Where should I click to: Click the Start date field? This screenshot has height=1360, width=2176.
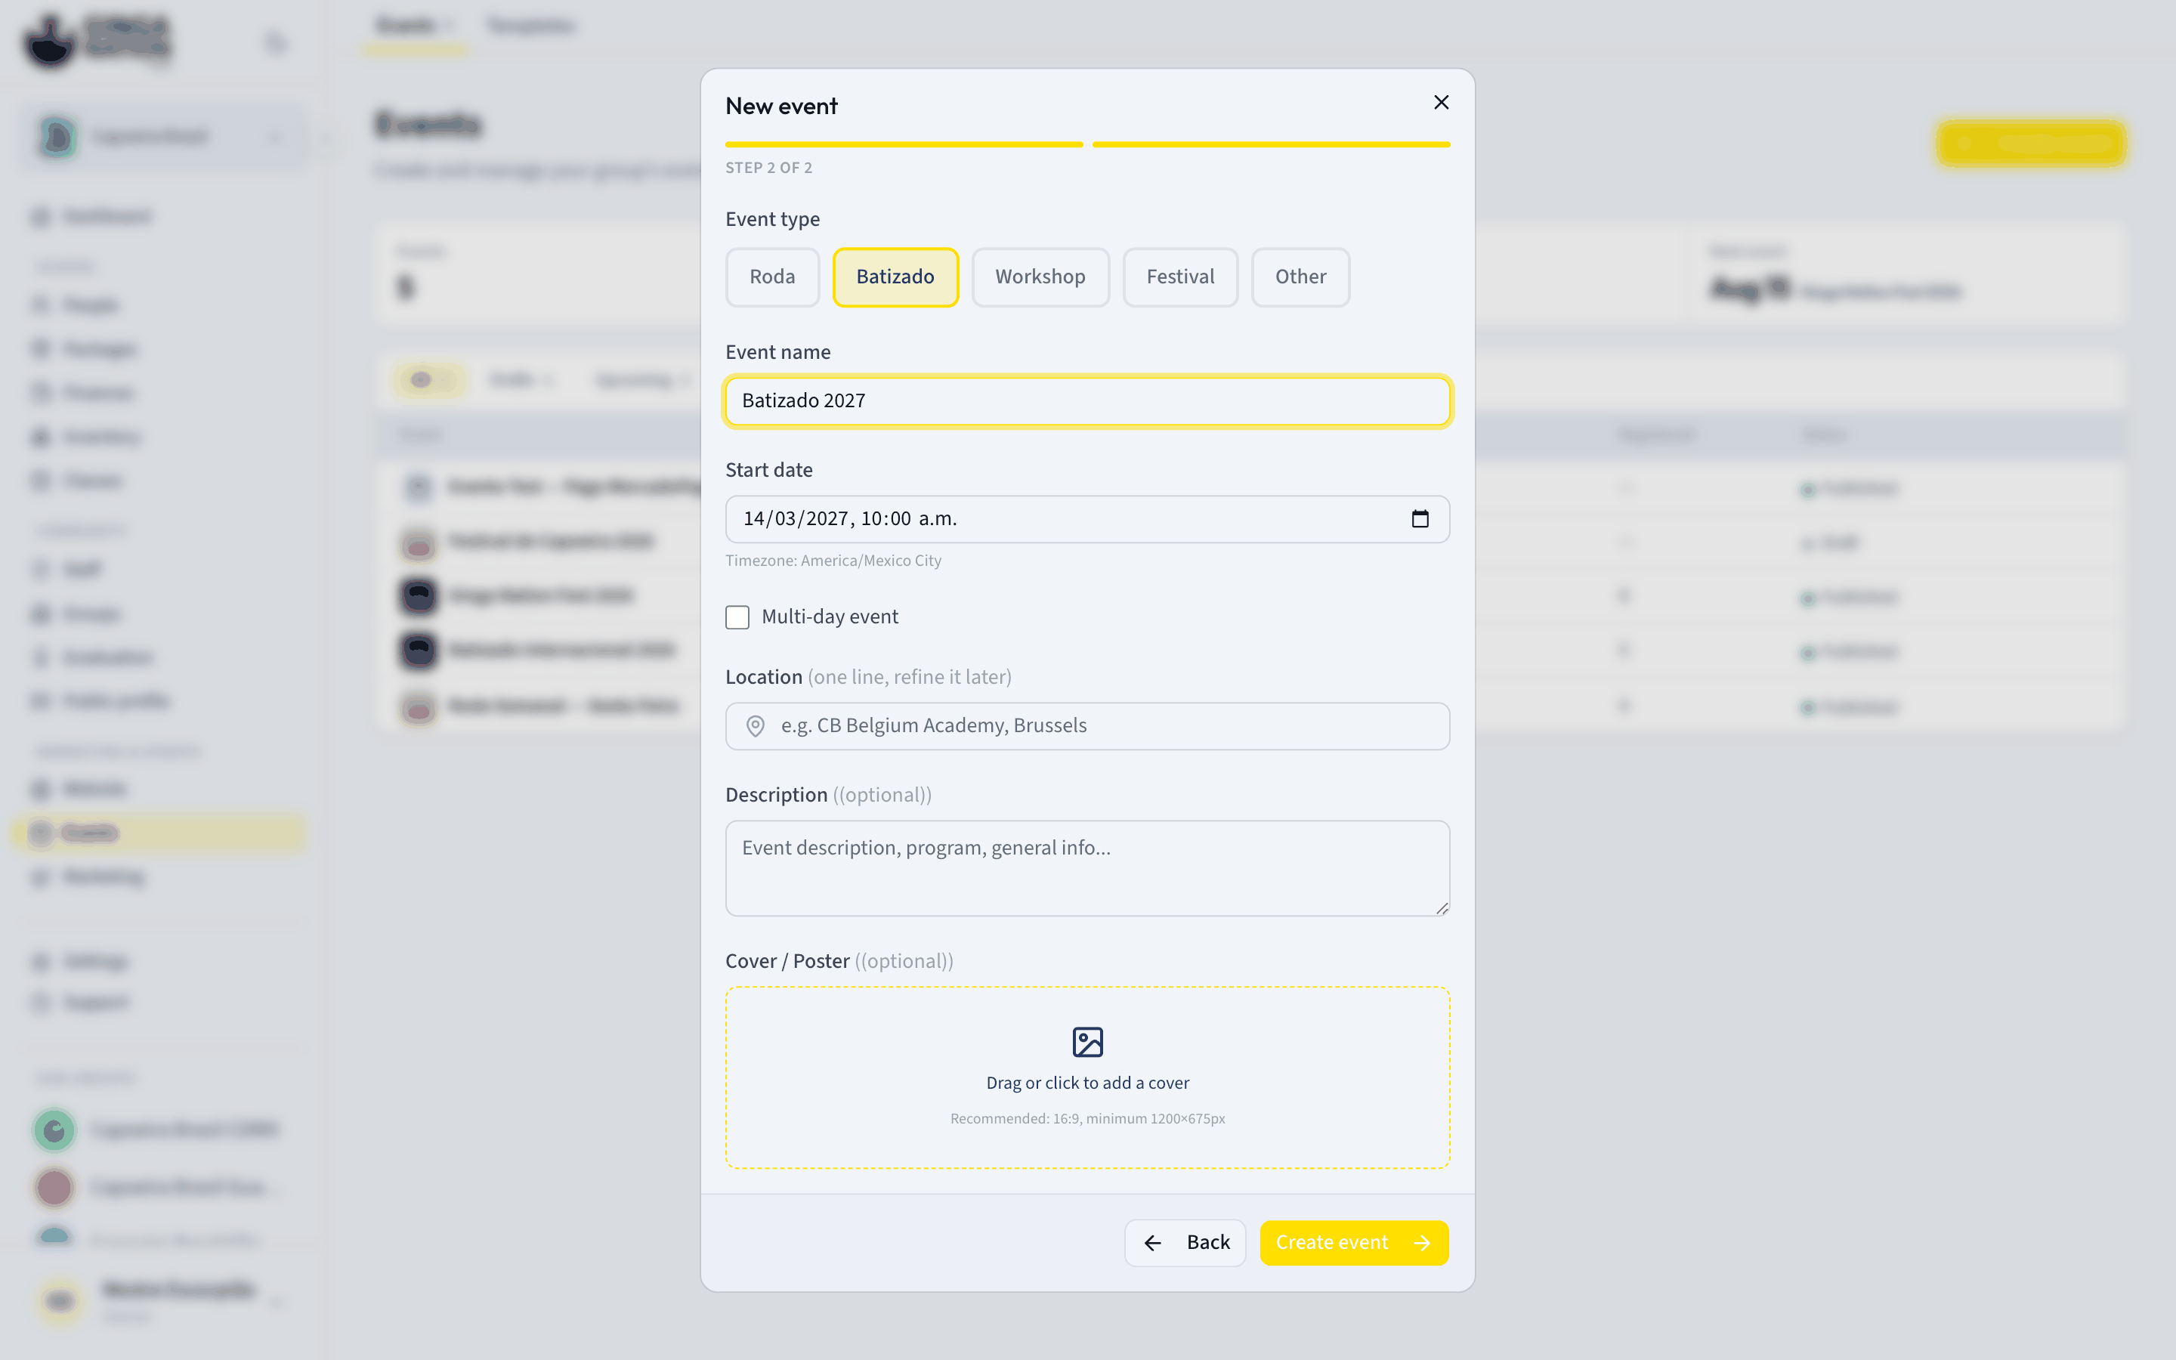(1087, 519)
